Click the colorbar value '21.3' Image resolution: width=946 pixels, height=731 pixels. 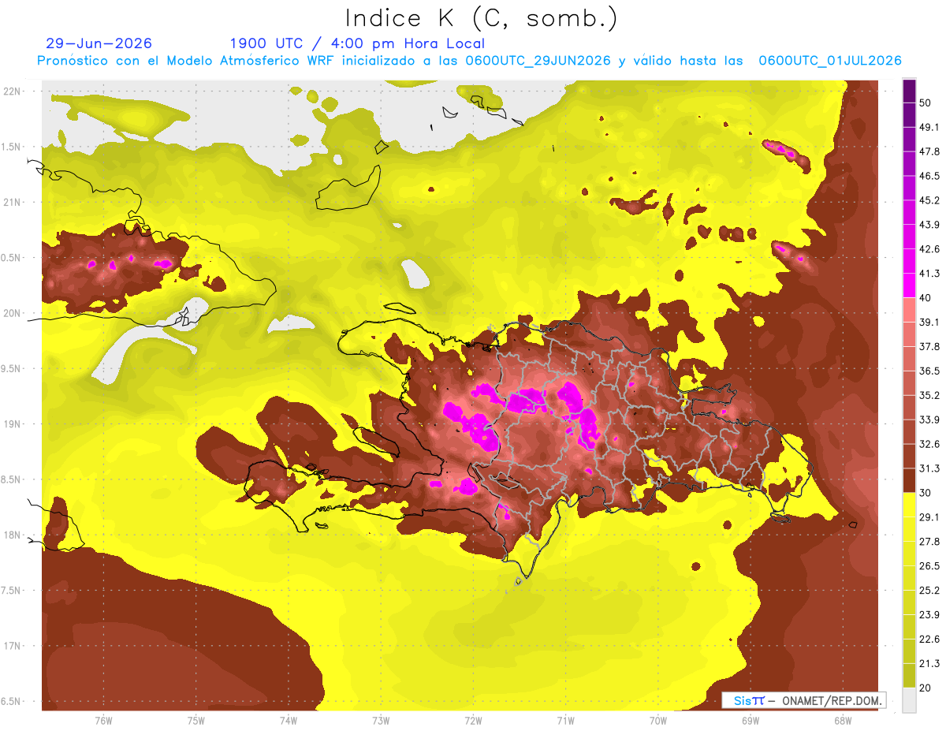pyautogui.click(x=929, y=663)
